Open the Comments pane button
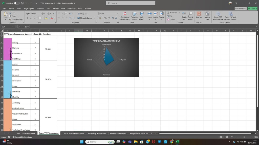259x145 pixels. coord(240,8)
